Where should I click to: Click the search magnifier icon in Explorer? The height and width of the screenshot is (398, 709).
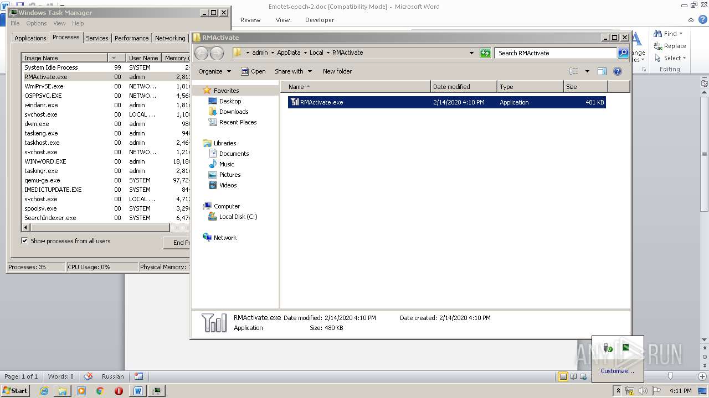[x=623, y=53]
